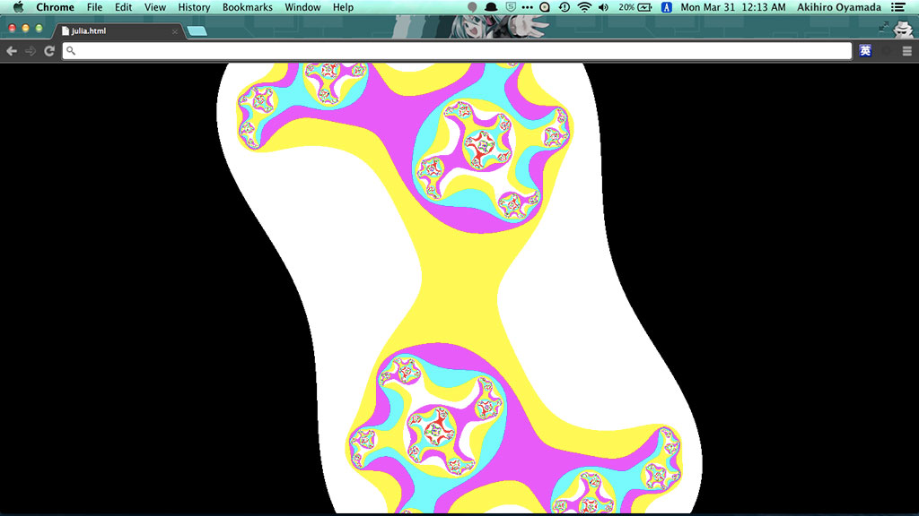Open the History menu
Screen dimensions: 919x516
coord(194,7)
